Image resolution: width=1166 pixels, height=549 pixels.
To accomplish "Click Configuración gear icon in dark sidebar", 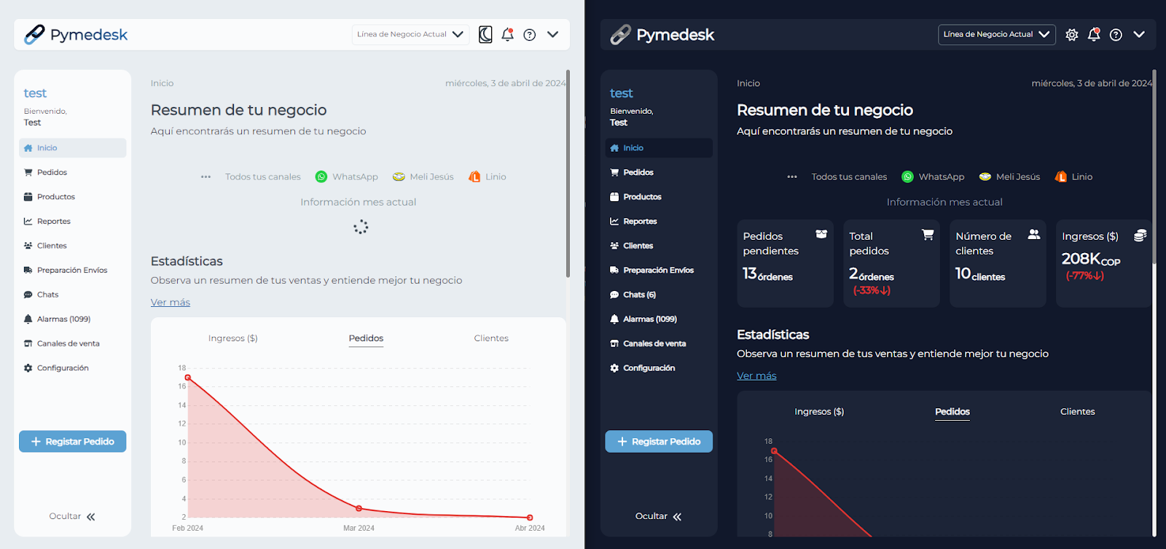I will pyautogui.click(x=614, y=367).
